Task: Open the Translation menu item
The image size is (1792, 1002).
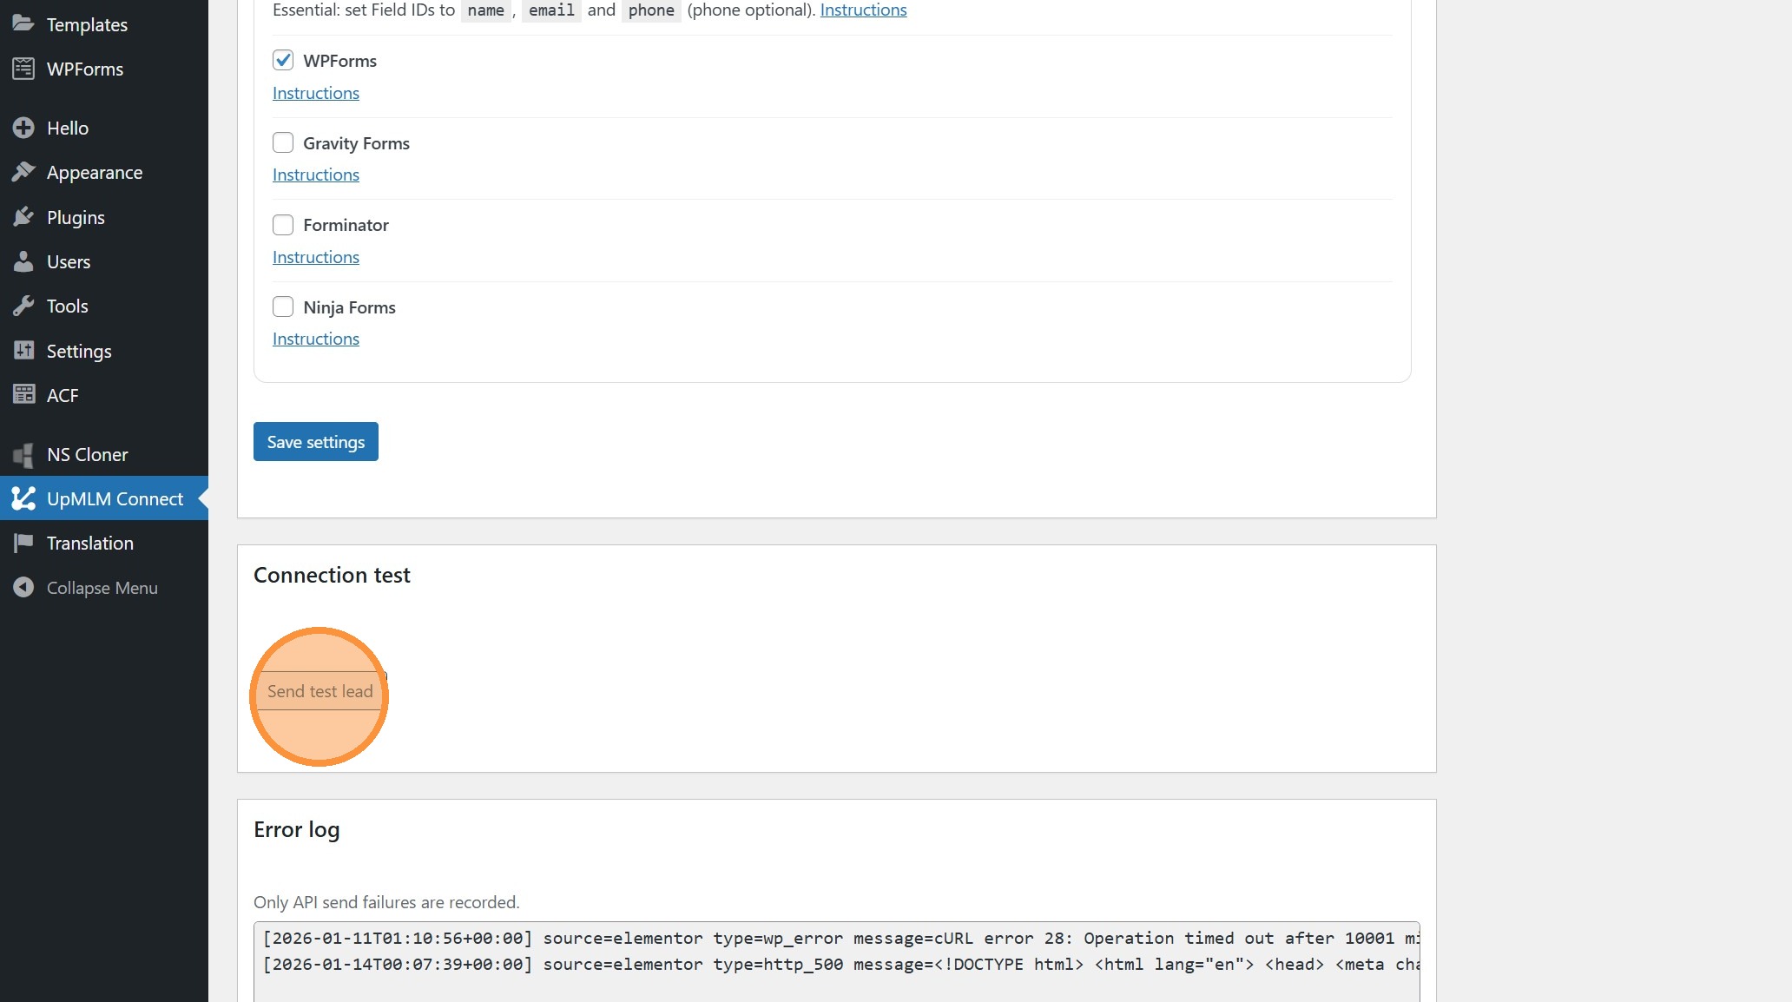Action: click(x=90, y=544)
